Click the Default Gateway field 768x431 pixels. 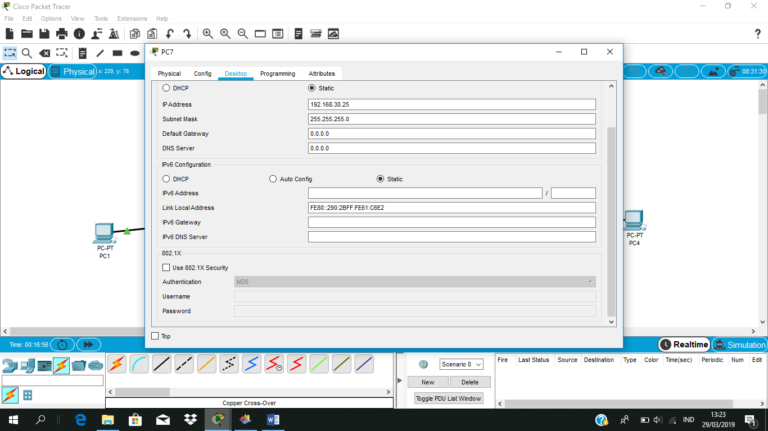tap(452, 134)
